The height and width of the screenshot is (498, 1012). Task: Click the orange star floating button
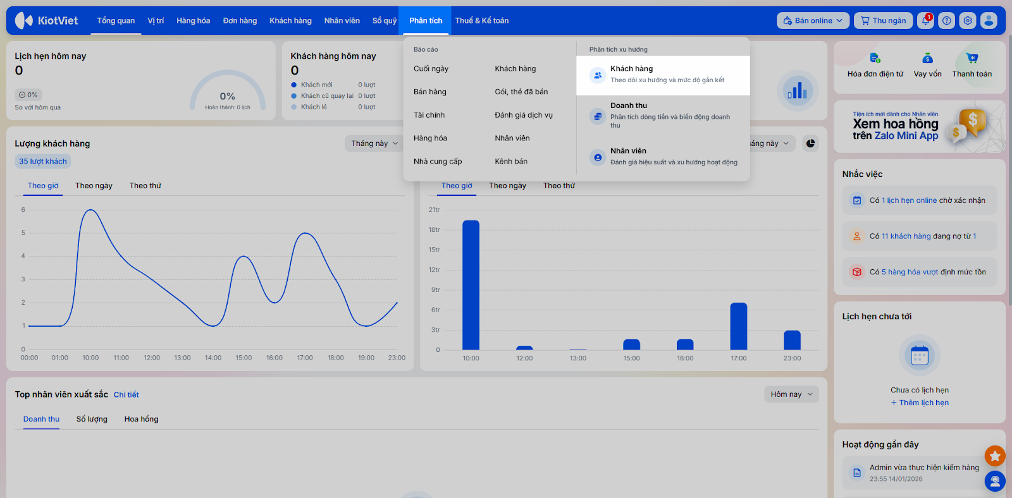995,455
